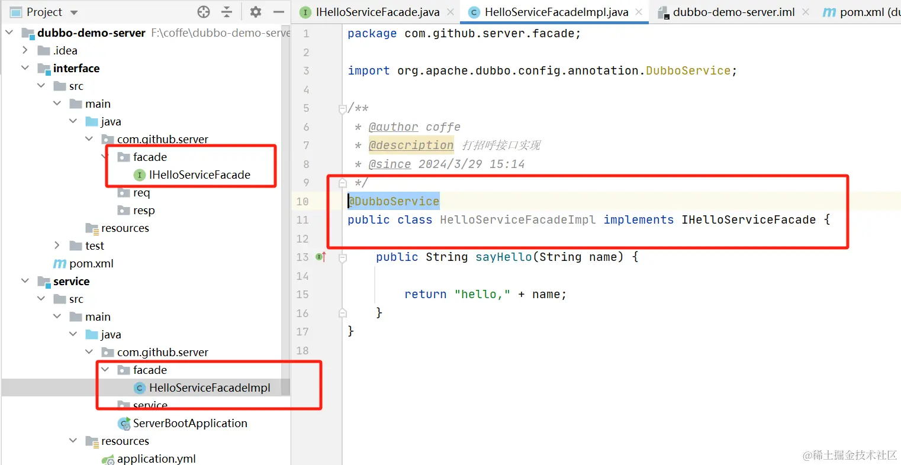Expand the test folder node

pyautogui.click(x=57, y=246)
